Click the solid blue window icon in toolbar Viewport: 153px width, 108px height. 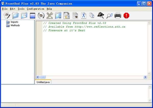point(32,16)
